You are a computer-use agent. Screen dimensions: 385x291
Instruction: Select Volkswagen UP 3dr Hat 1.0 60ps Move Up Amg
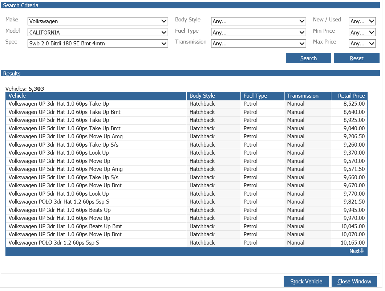pos(186,136)
